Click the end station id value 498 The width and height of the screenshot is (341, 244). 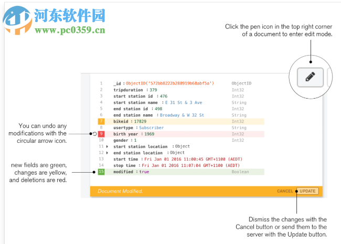[x=158, y=109]
